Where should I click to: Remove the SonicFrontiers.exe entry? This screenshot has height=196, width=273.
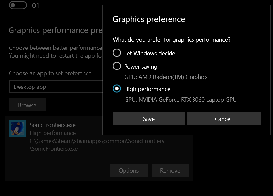[170, 170]
